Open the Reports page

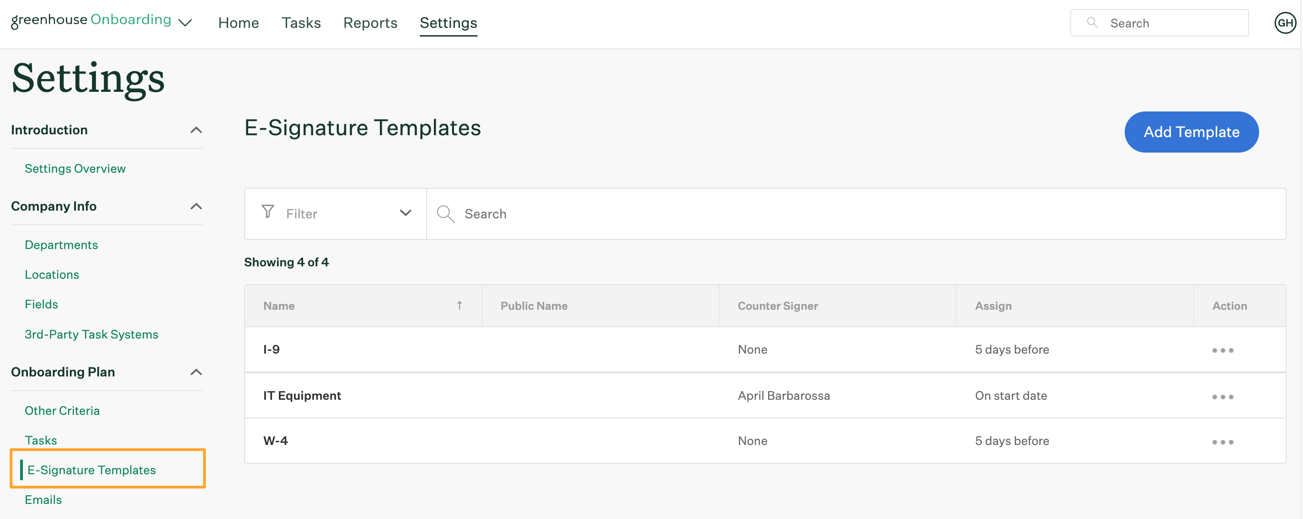coord(370,23)
